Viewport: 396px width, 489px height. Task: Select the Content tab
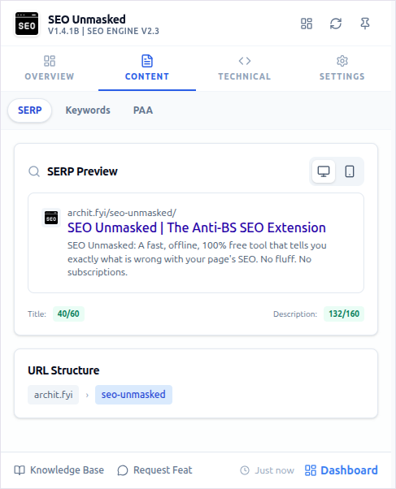click(x=147, y=68)
